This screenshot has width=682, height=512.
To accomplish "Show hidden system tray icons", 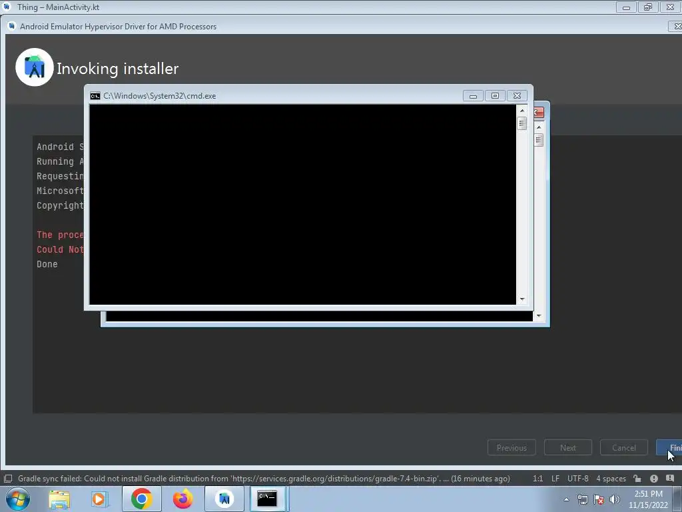I will click(x=566, y=499).
